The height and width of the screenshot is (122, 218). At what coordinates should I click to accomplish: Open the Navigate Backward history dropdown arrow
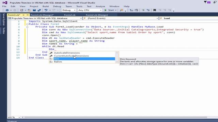pyautogui.click(x=11, y=10)
